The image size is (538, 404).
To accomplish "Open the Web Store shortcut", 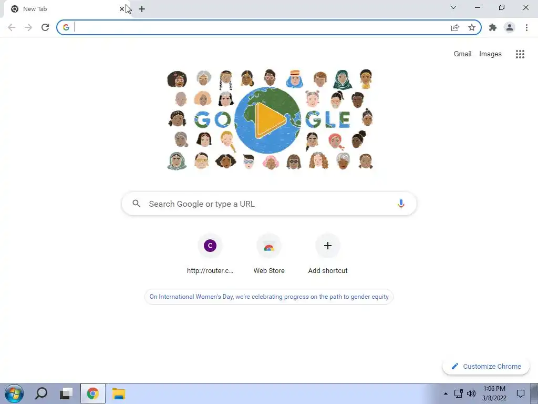I will click(x=269, y=254).
